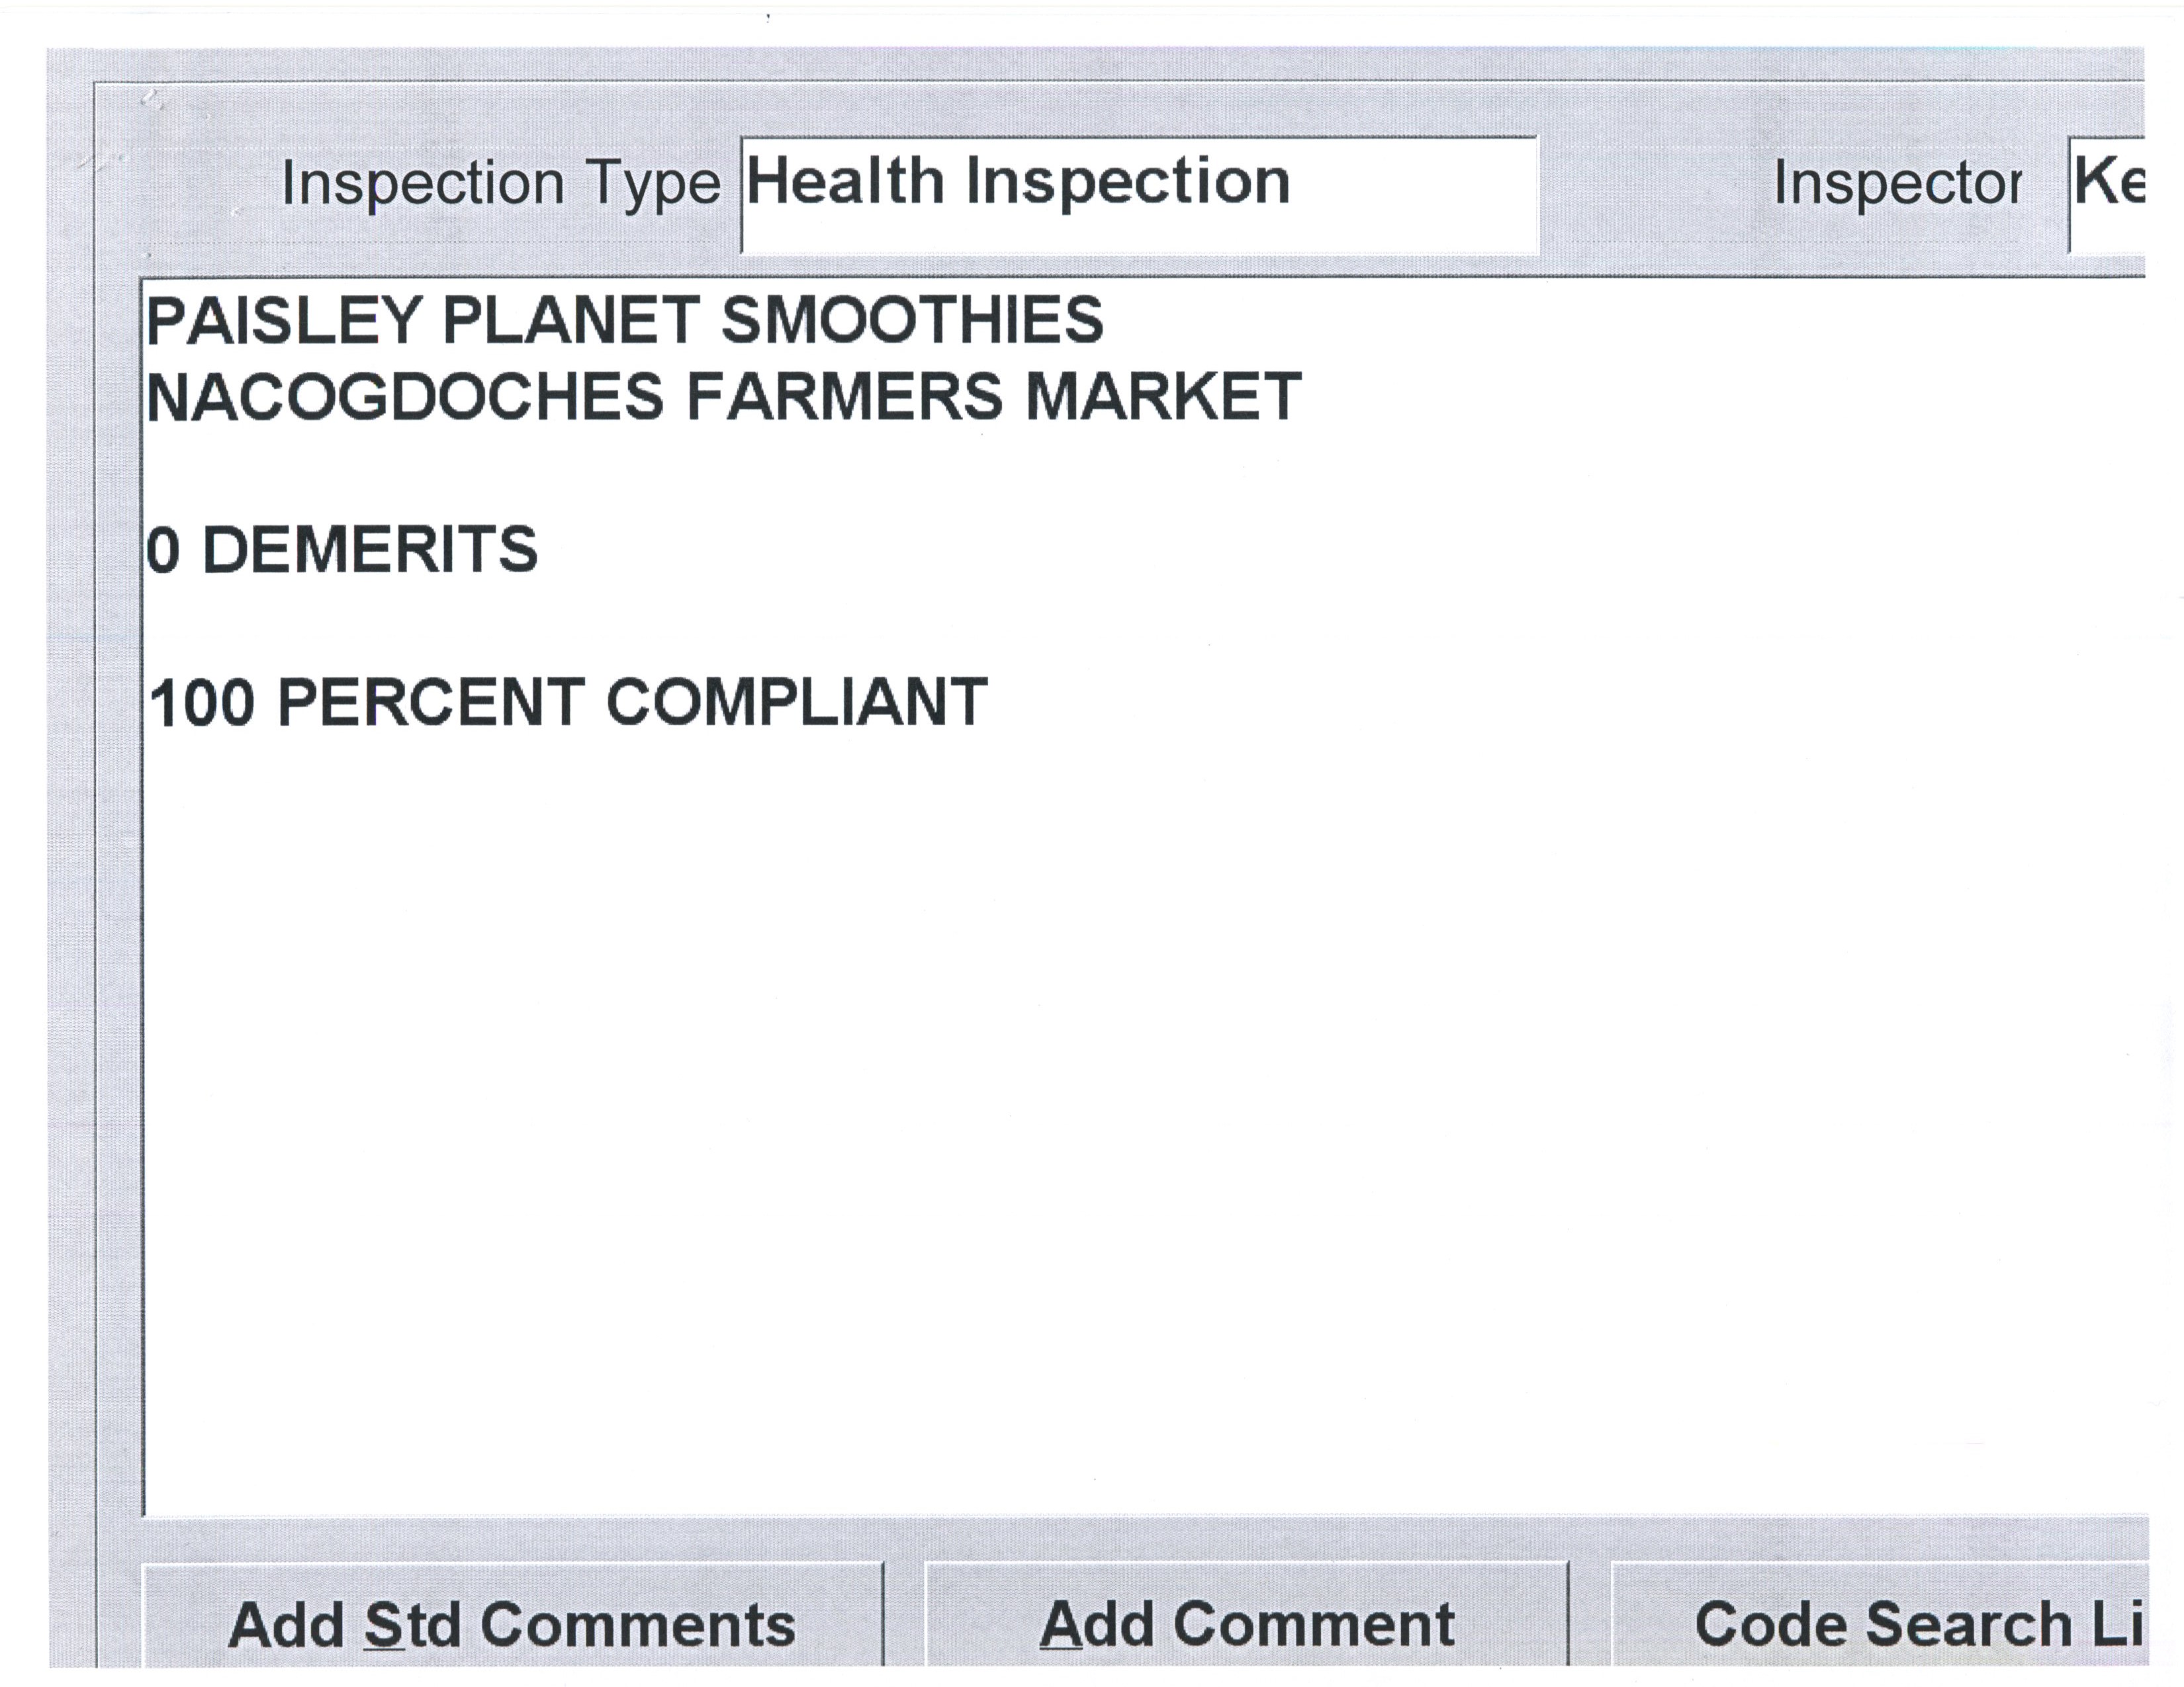Click the word DEMERITS in comments
The height and width of the screenshot is (1687, 2184).
370,550
